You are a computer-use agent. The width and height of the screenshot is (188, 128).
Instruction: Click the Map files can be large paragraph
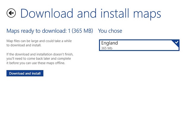(39, 43)
